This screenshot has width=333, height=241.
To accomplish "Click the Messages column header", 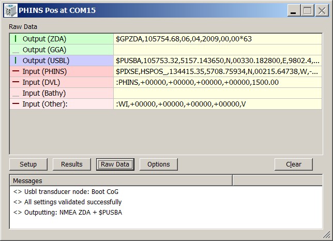I will click(x=121, y=180).
